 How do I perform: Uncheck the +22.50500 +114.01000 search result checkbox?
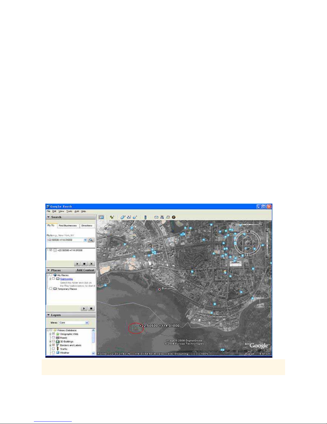pos(51,250)
